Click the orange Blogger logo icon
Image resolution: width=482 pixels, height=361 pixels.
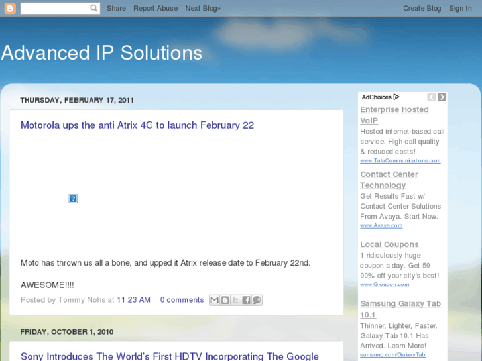pyautogui.click(x=10, y=9)
